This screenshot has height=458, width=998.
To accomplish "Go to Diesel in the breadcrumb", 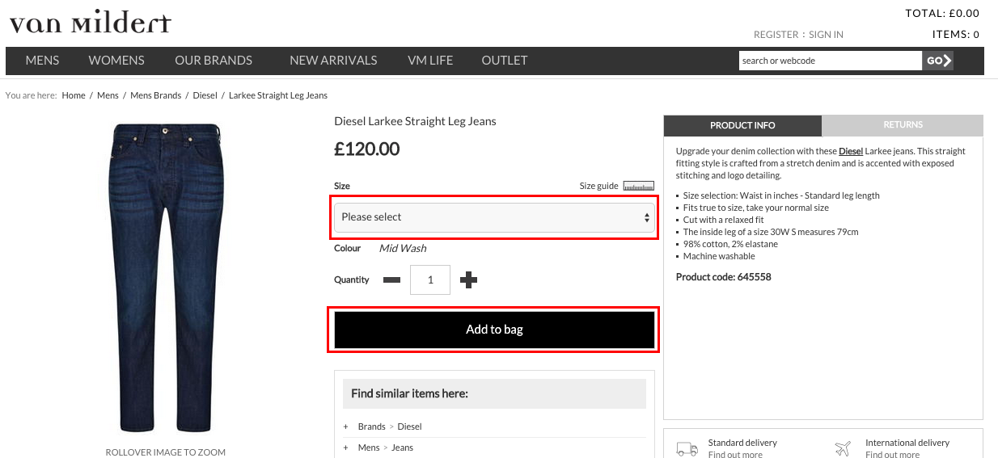I will [205, 95].
